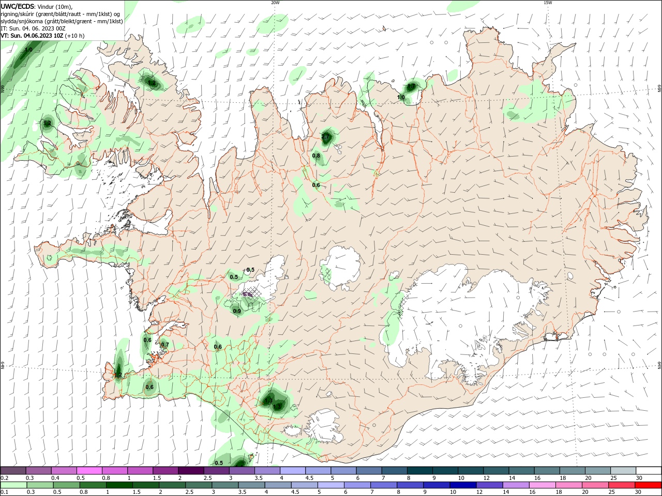662x496 pixels.
Task: Click the round Hofsjökull glacier in central Iceland
Action: [x=340, y=268]
